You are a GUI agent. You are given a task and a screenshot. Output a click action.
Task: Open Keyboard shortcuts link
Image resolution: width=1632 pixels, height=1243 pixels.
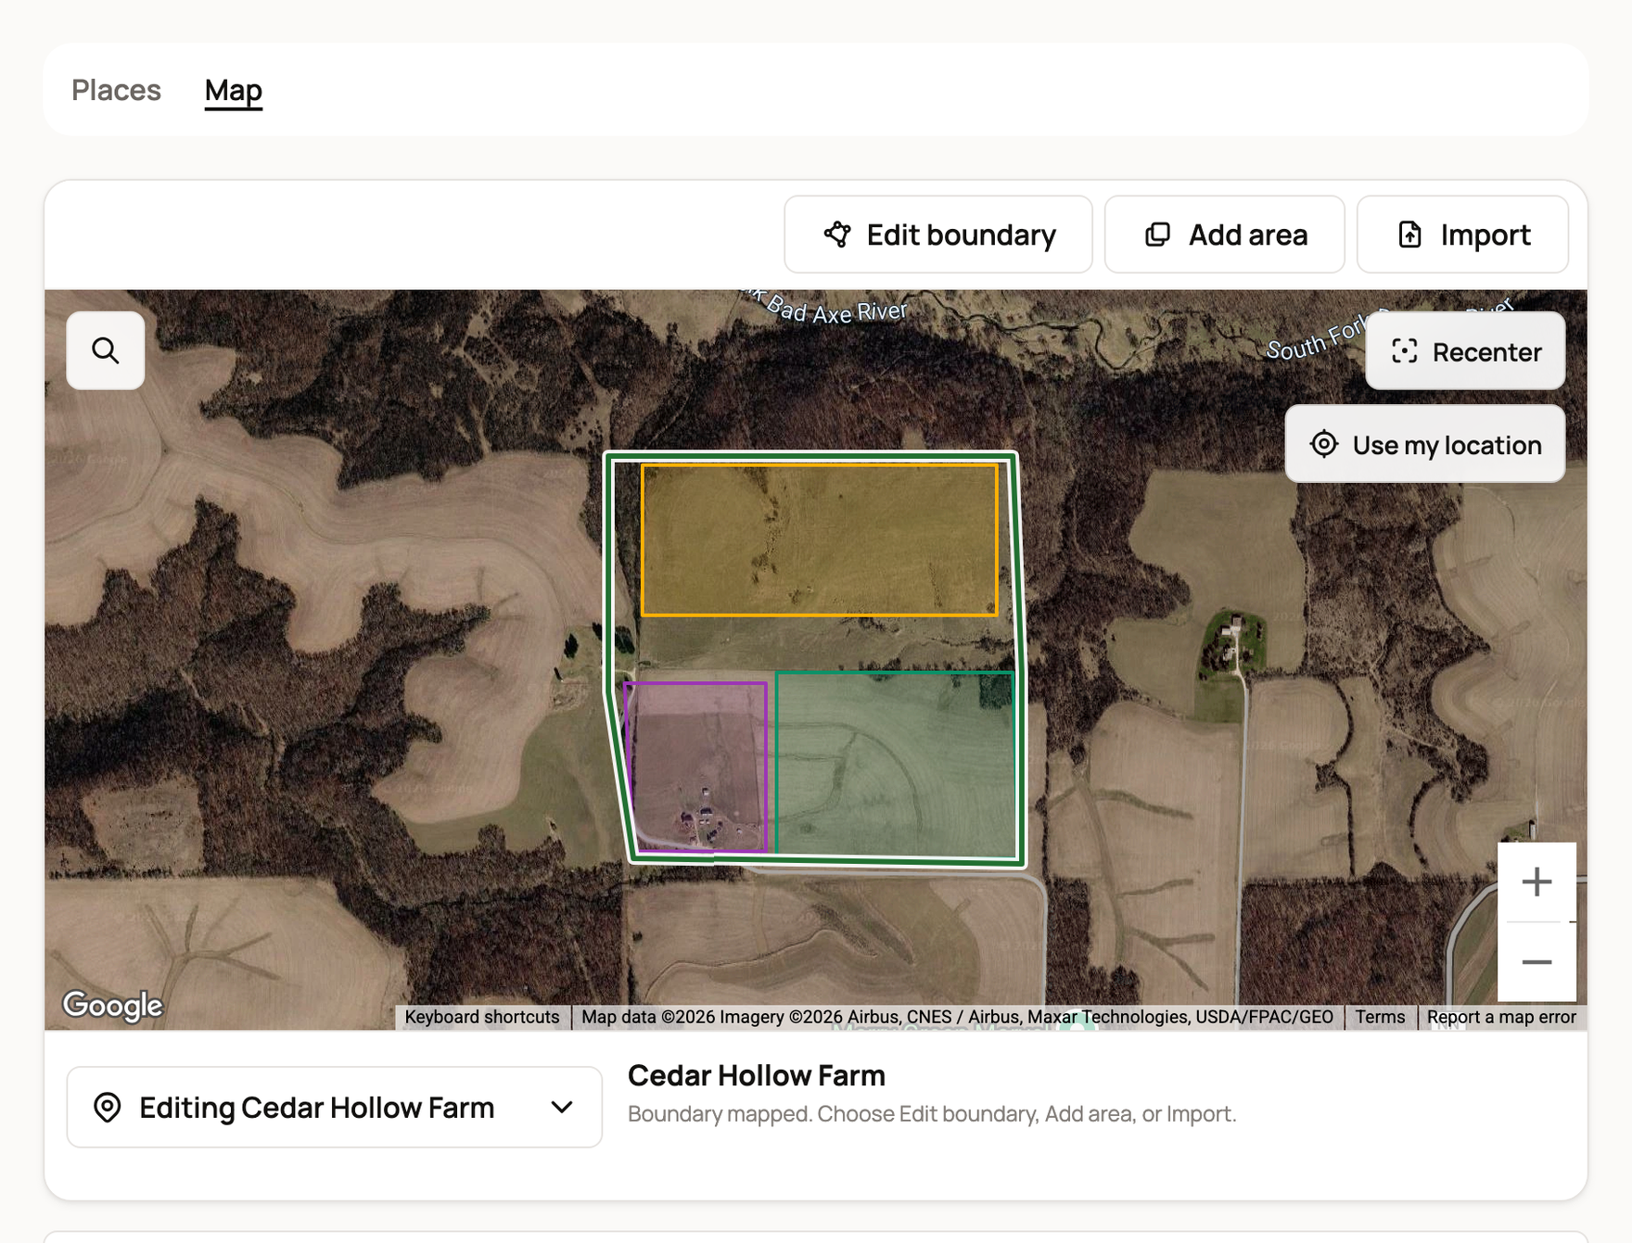point(482,1017)
